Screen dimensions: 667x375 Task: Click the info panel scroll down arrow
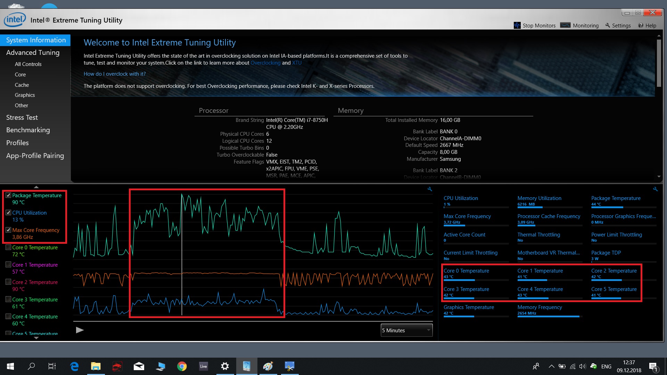click(659, 177)
